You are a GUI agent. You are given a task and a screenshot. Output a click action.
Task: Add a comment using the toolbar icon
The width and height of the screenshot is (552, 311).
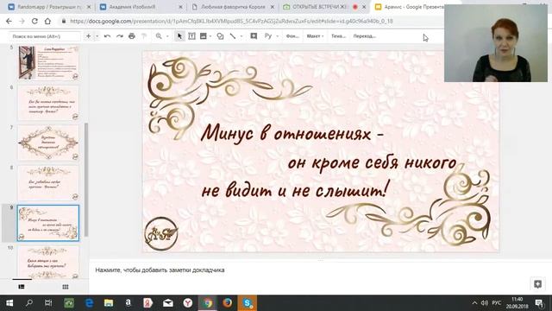pyautogui.click(x=254, y=36)
